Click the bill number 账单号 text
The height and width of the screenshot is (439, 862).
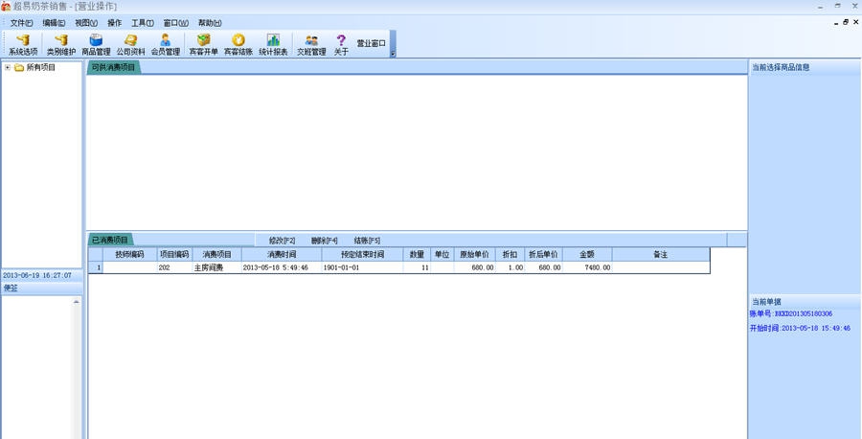point(790,313)
